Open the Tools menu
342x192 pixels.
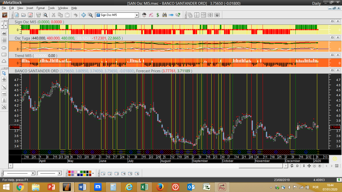coord(51,8)
